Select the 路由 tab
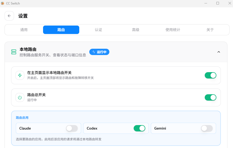The image size is (233, 148). click(61, 30)
